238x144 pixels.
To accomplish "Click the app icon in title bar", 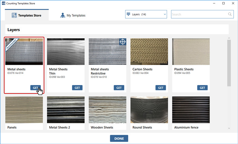I will tap(3, 3).
